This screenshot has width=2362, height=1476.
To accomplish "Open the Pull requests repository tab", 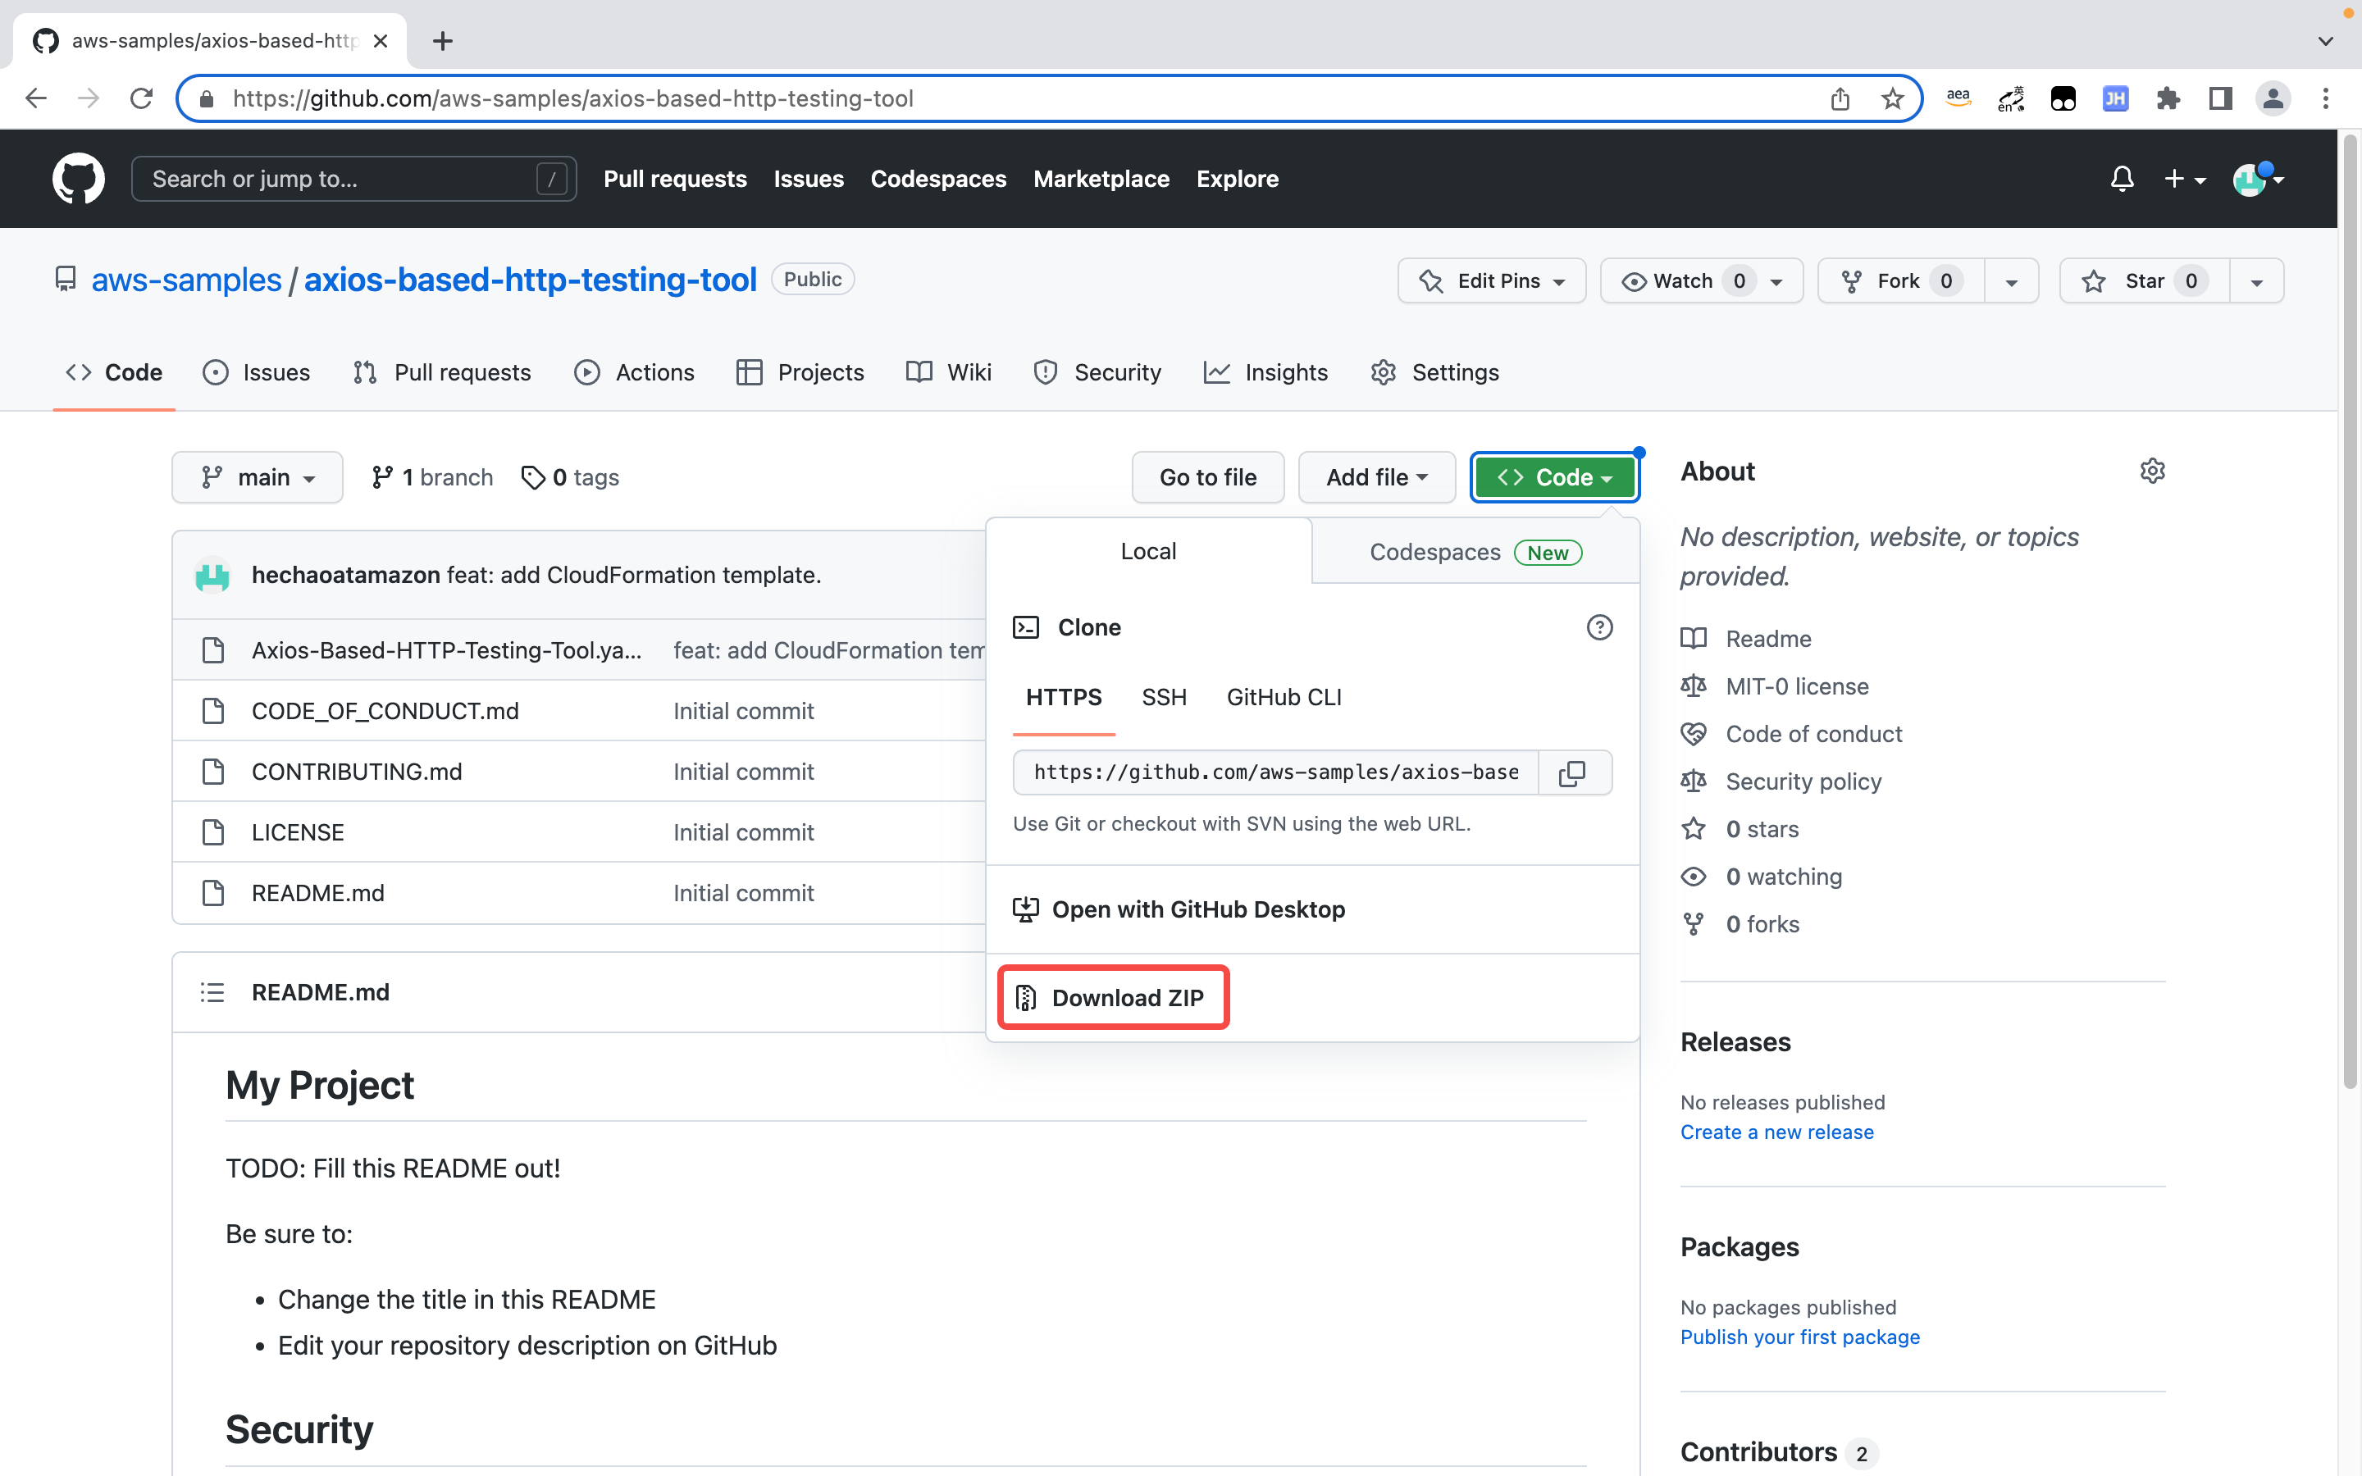I will [442, 373].
